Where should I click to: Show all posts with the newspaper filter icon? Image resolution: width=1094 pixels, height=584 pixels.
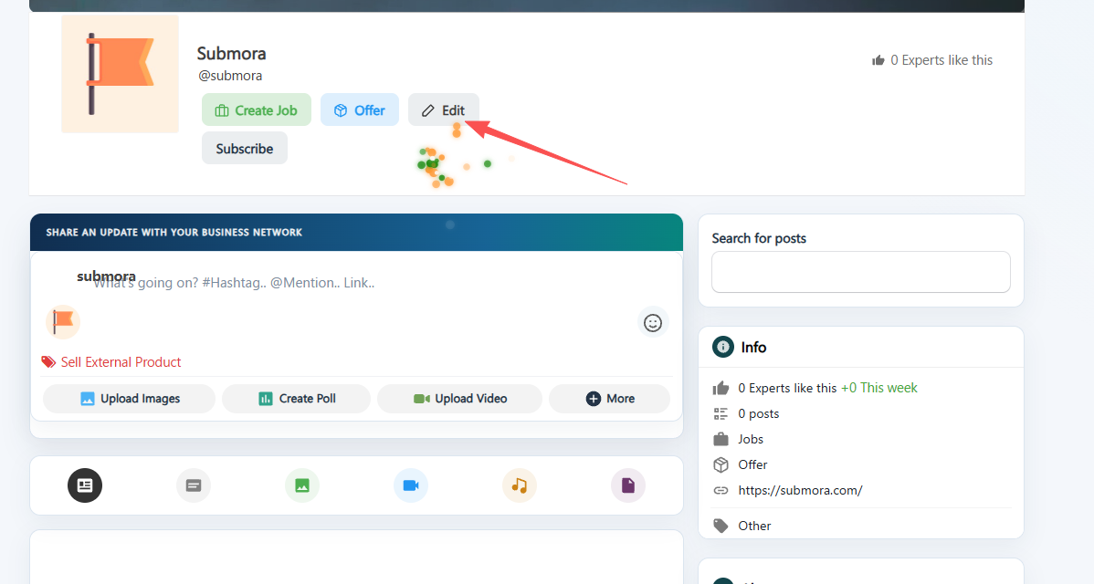coord(85,485)
